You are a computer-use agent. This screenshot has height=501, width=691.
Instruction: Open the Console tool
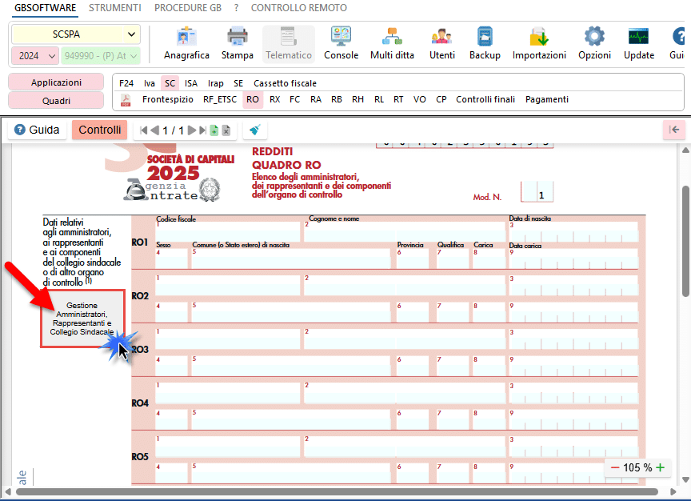pyautogui.click(x=341, y=43)
